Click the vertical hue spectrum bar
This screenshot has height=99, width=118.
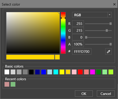[63, 33]
